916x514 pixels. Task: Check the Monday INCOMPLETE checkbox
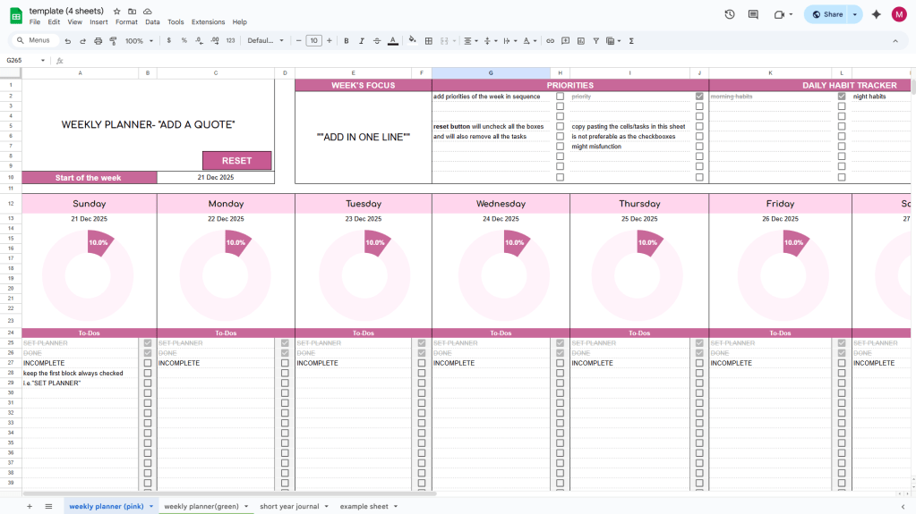(x=286, y=363)
